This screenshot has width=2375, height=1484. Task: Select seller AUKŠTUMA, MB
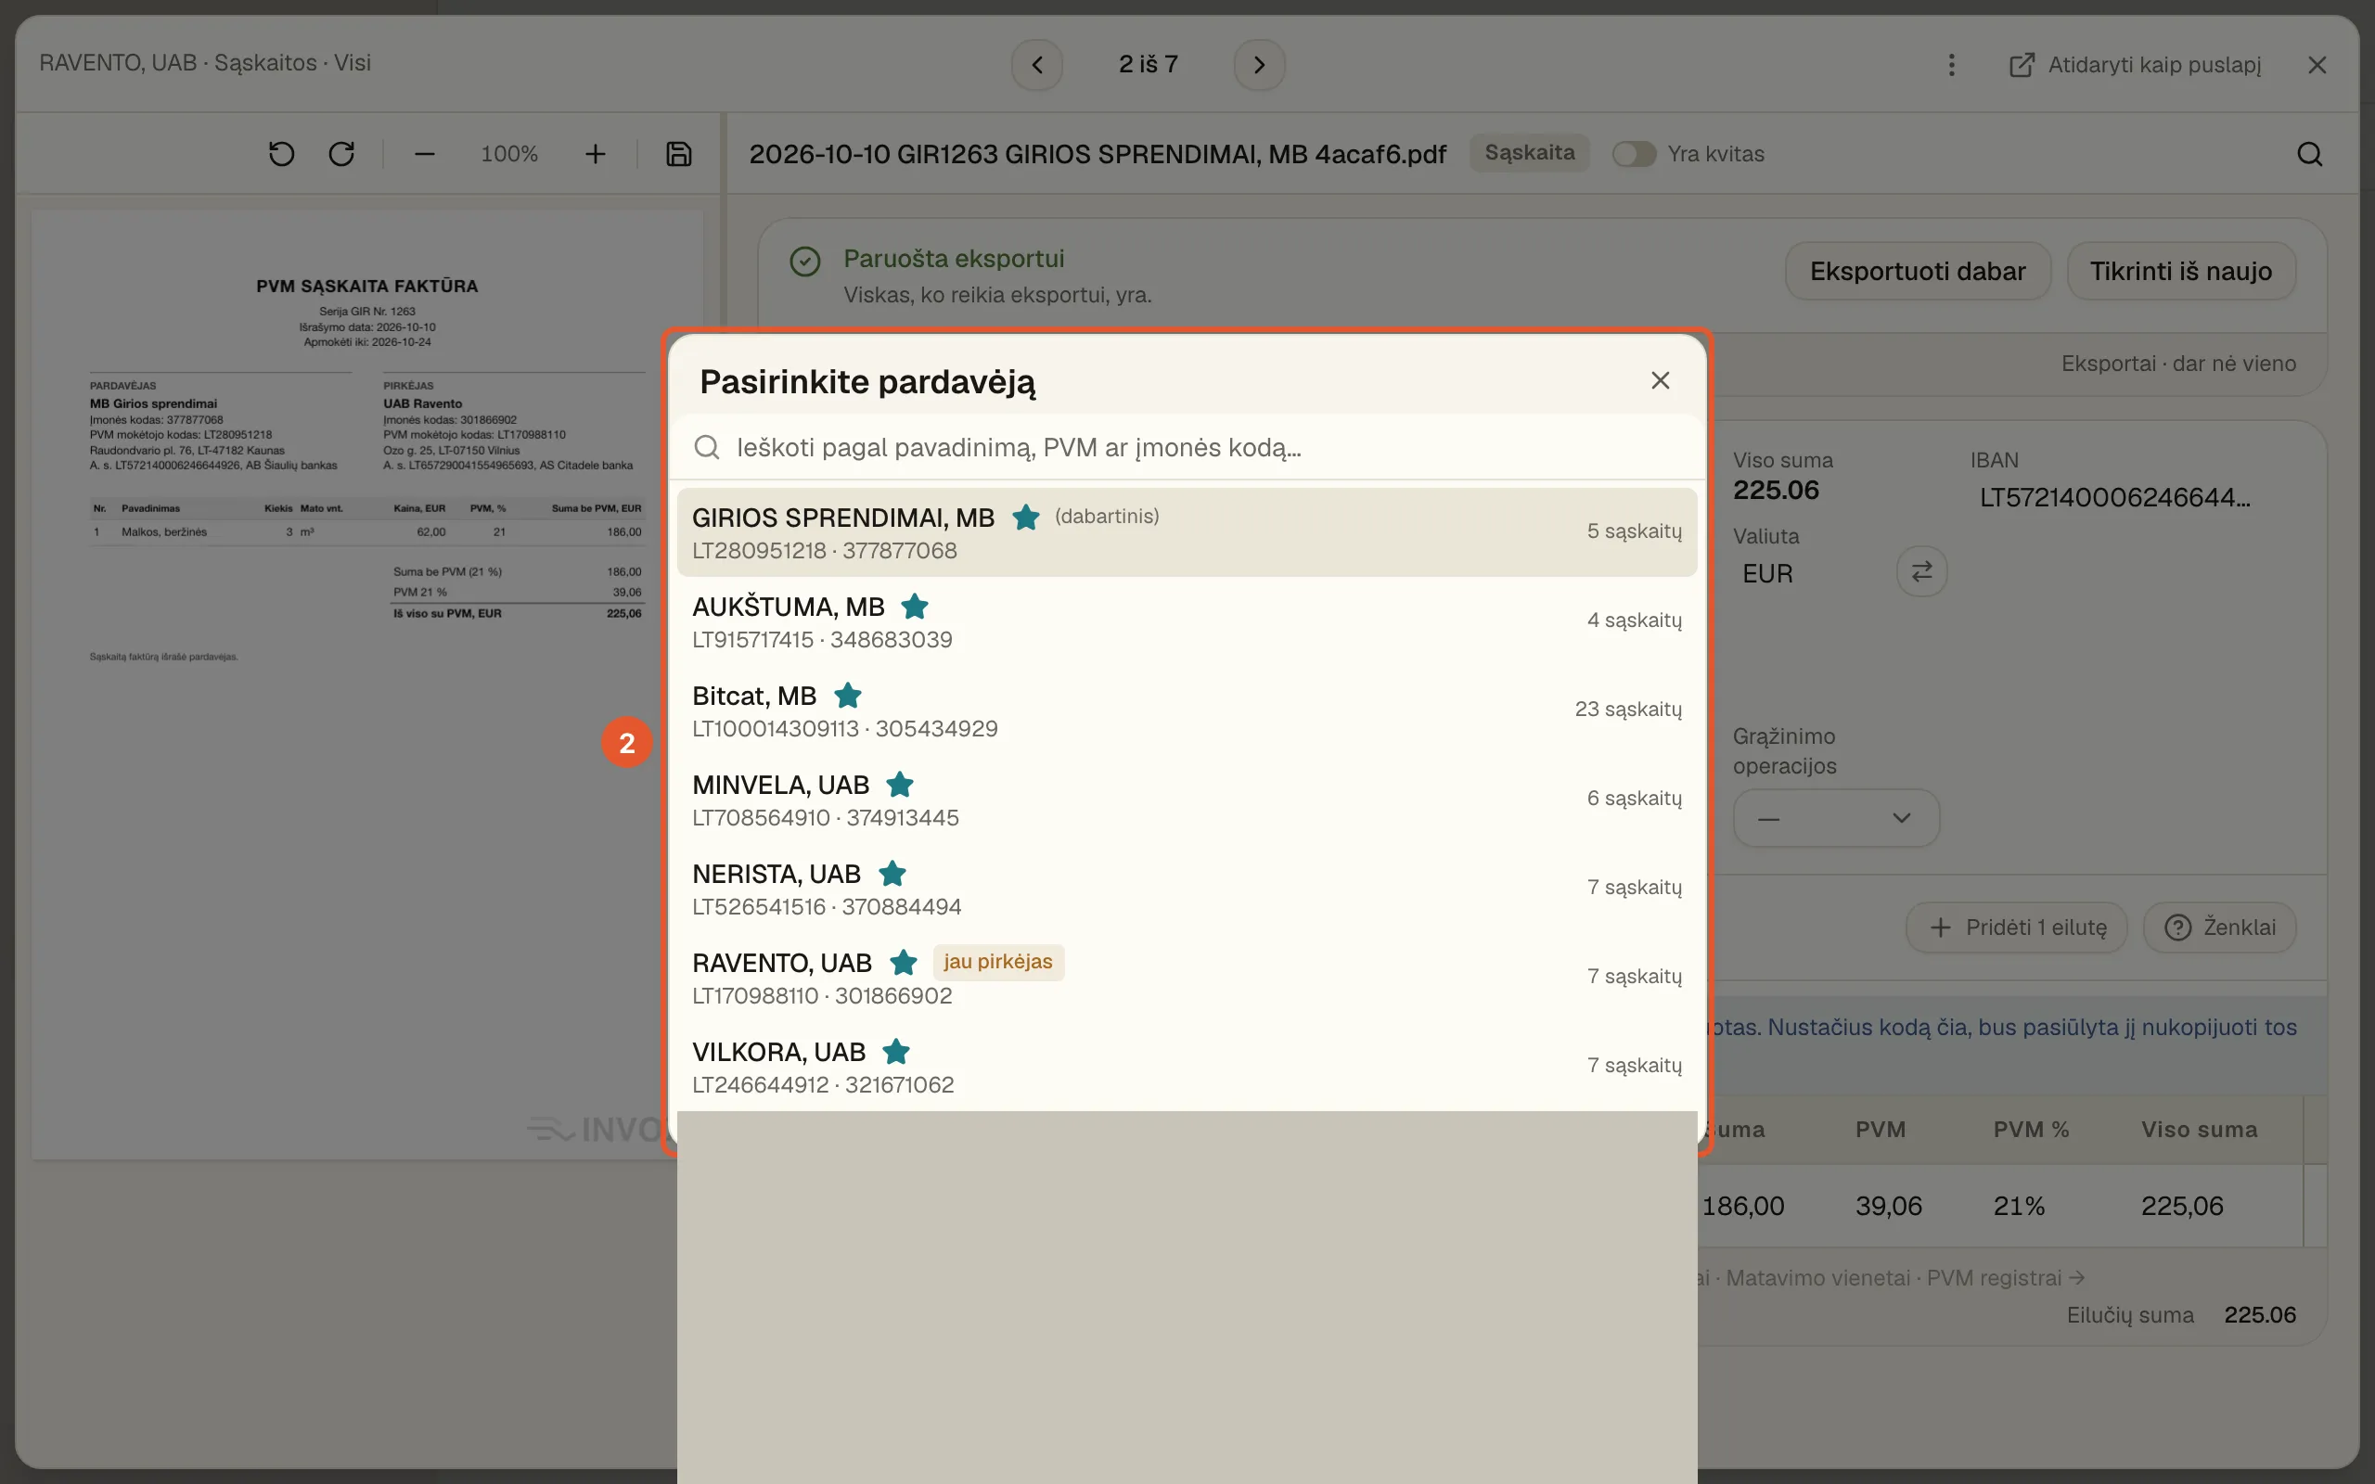click(1187, 621)
